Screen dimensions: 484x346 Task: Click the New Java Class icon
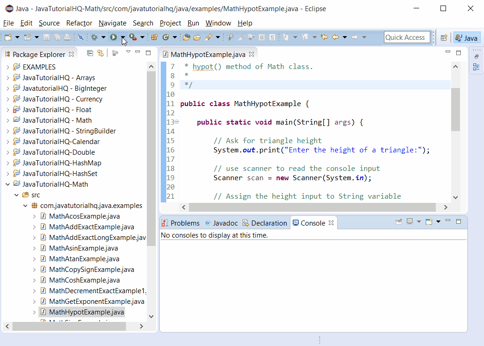[x=166, y=38]
